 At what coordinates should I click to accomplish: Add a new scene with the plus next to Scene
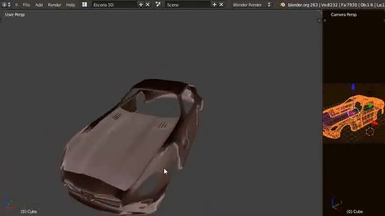click(214, 5)
